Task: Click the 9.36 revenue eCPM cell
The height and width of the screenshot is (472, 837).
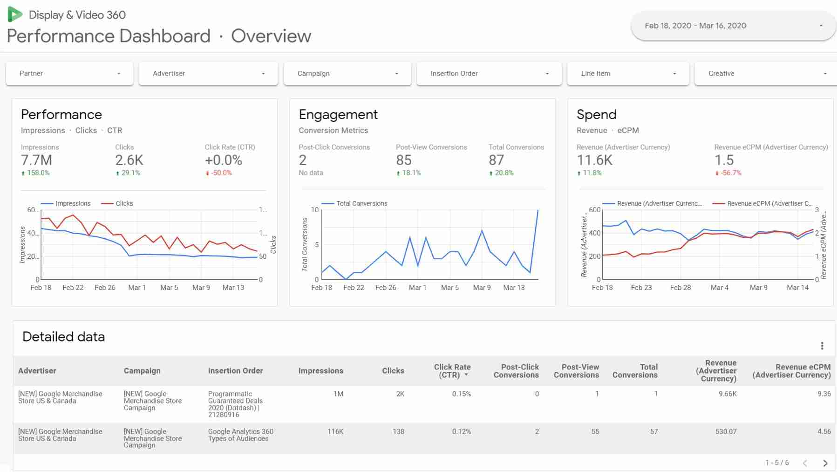Action: pos(824,394)
